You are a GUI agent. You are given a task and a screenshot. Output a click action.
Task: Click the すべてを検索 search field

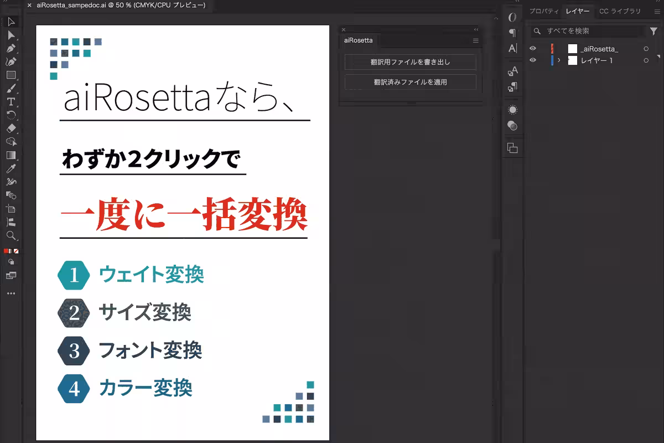pyautogui.click(x=589, y=32)
